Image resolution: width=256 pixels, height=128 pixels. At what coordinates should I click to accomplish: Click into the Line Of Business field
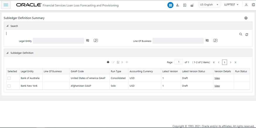pos(178,41)
